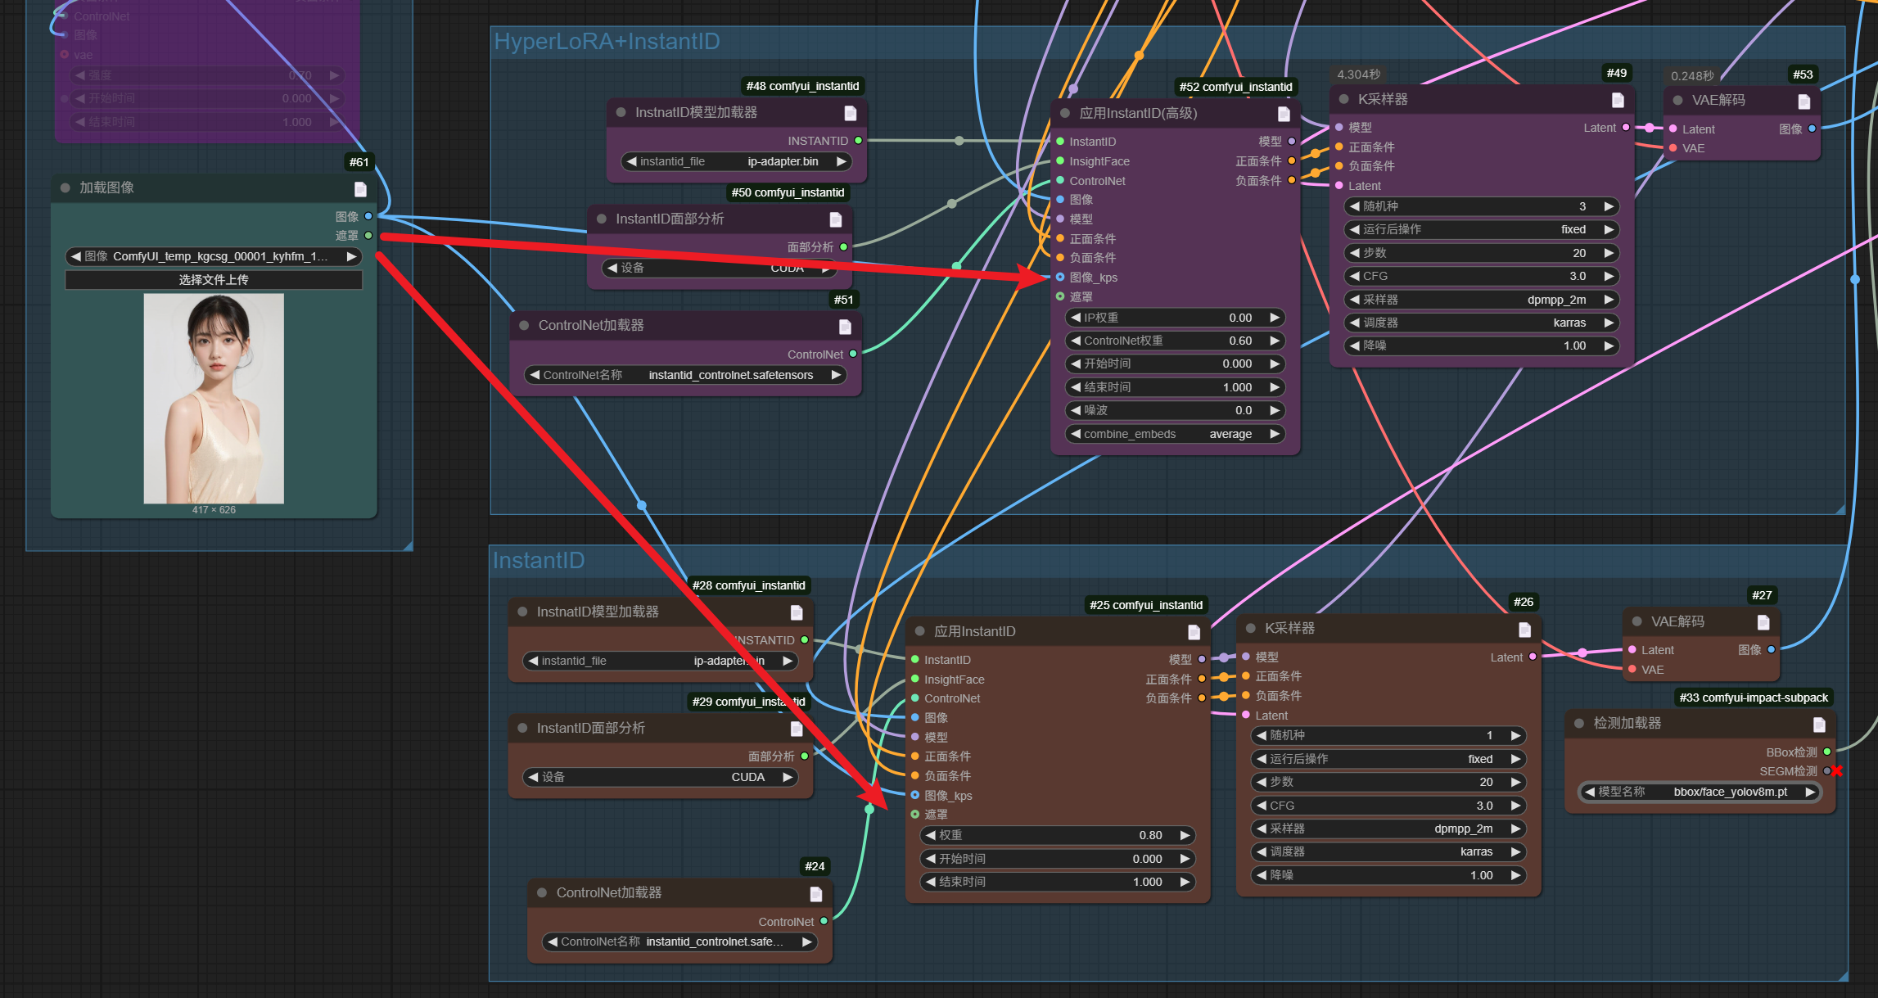The height and width of the screenshot is (998, 1878).
Task: Click document icon on 检测加载器 node
Action: (x=1819, y=725)
